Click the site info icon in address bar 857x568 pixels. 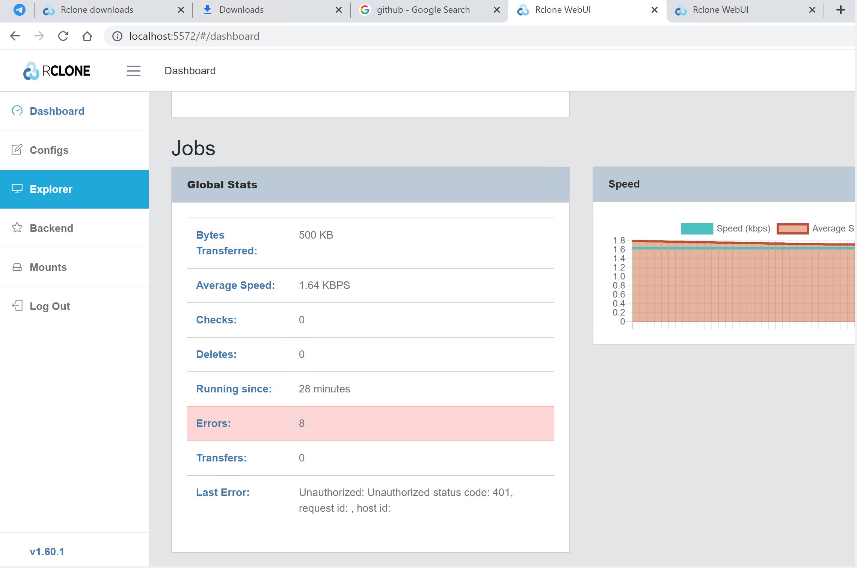pyautogui.click(x=117, y=36)
